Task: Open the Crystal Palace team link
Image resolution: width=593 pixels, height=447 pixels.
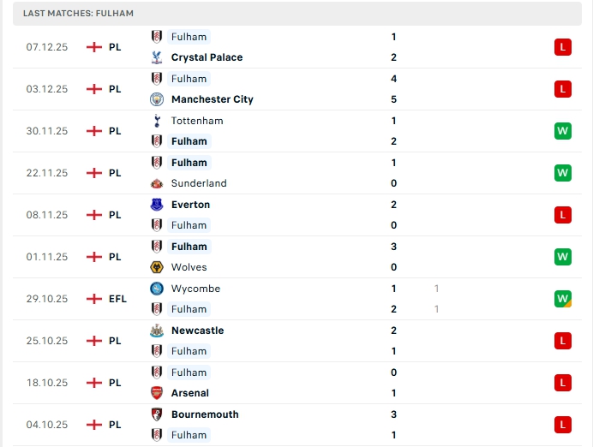Action: pyautogui.click(x=207, y=57)
